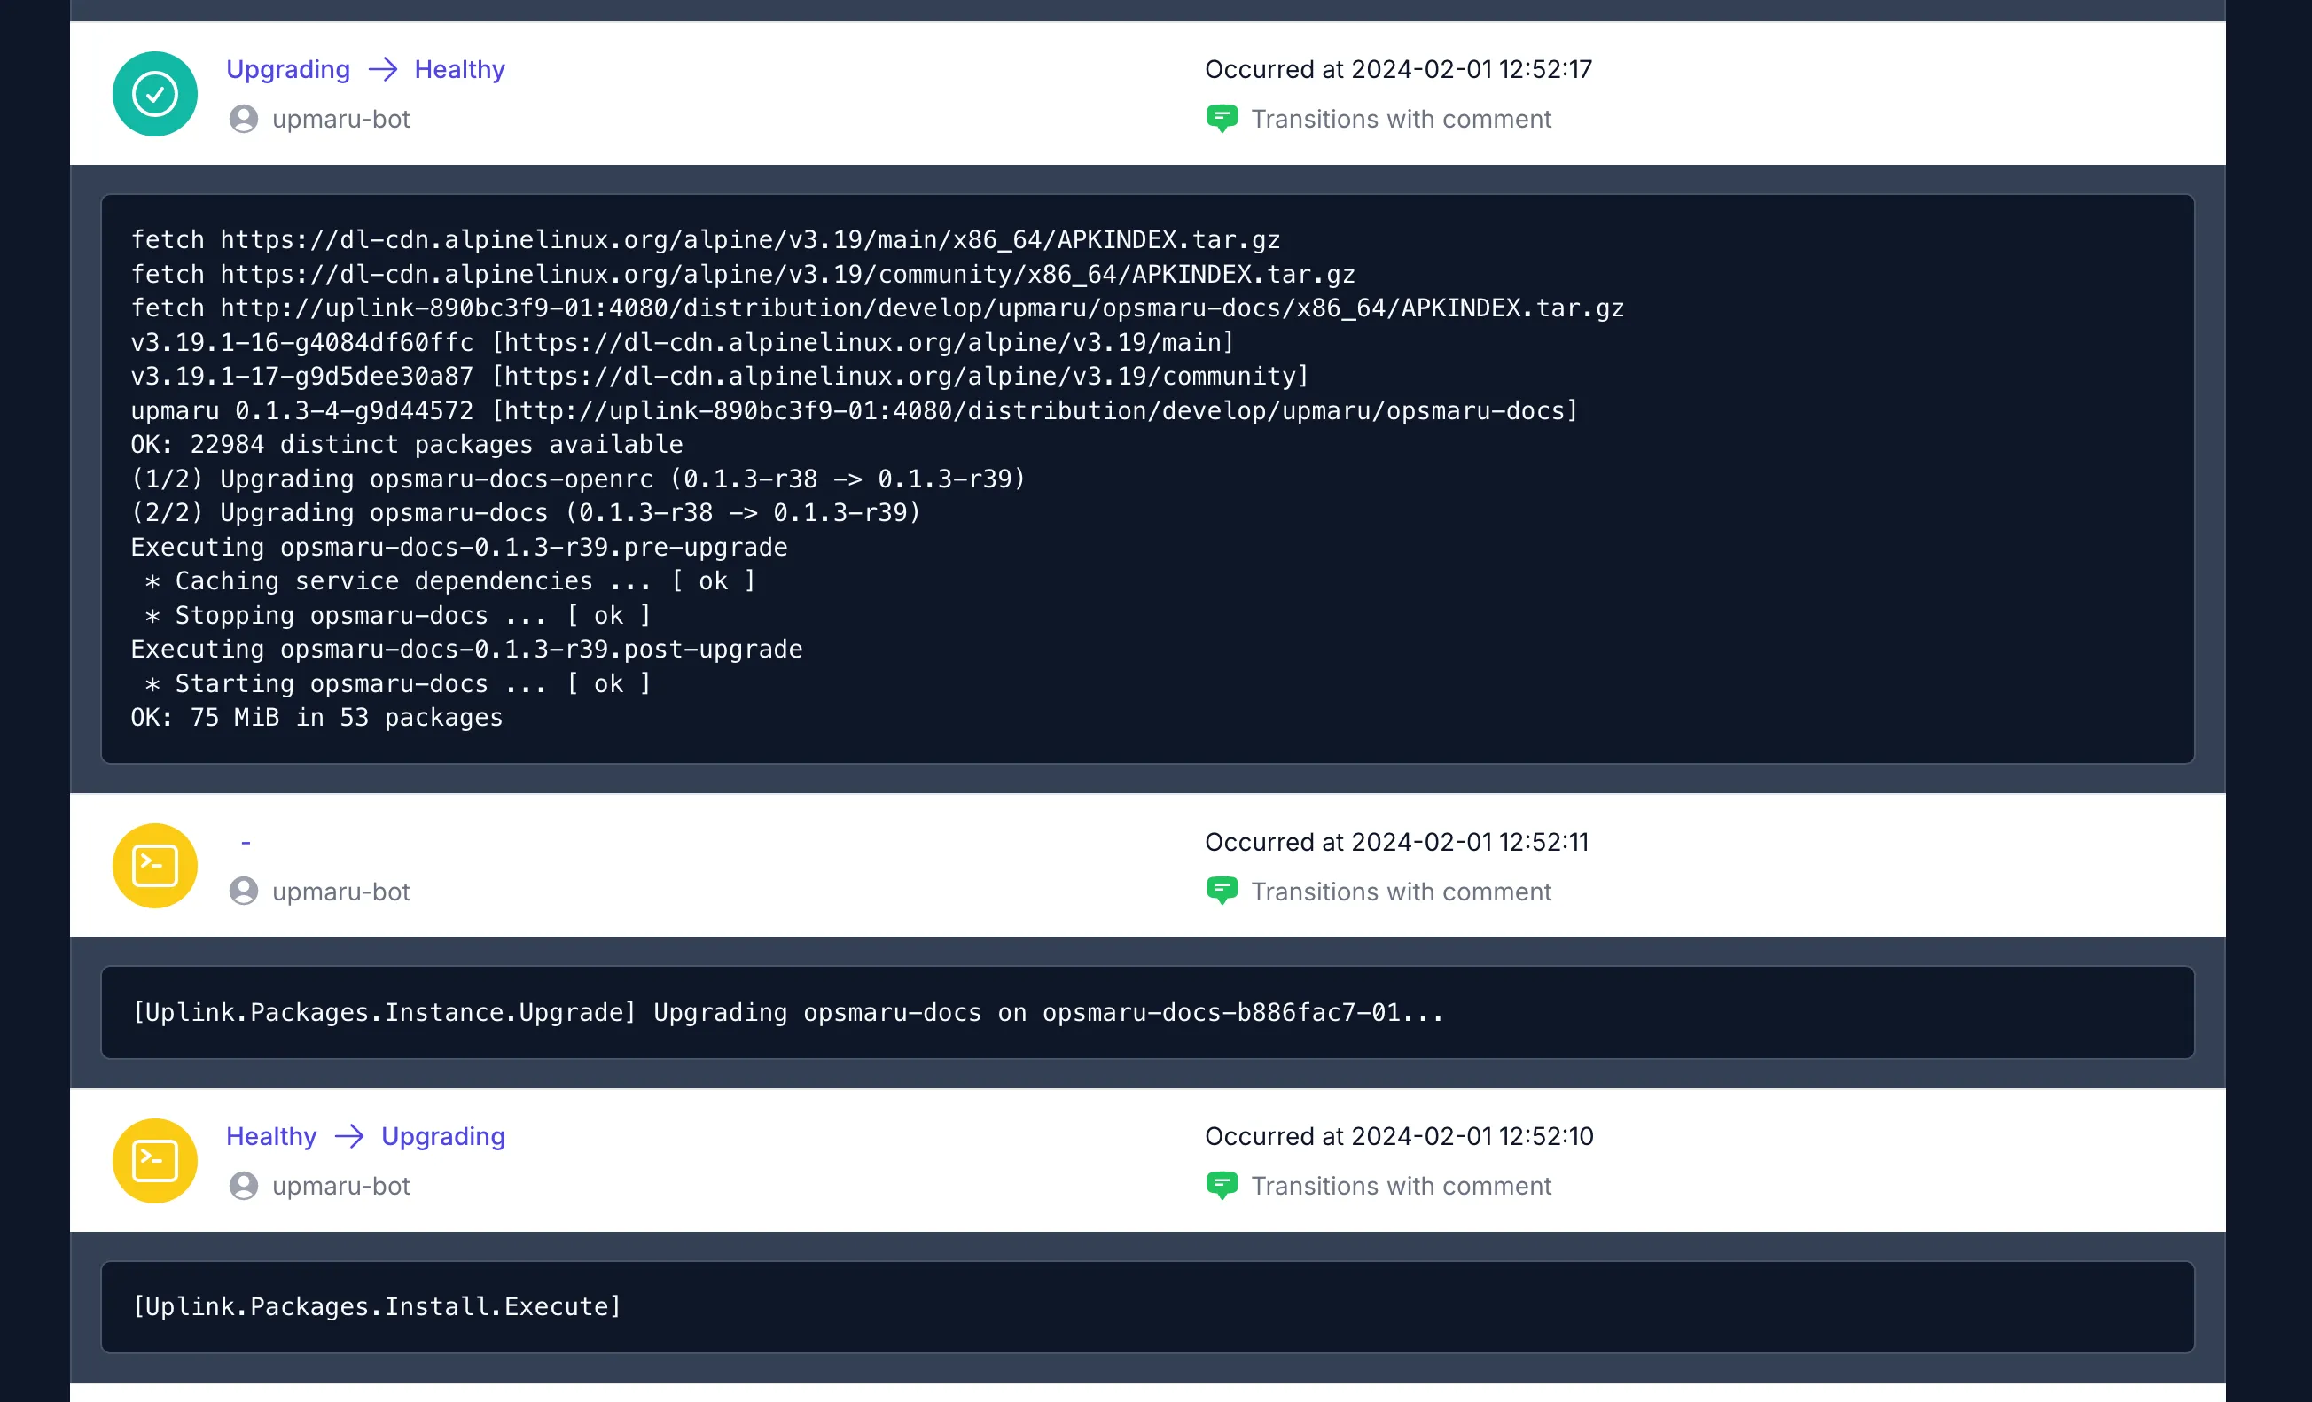Click the log line fetching uplink-890bc3f9-01 APKINDEX
The image size is (2312, 1402).
click(x=878, y=308)
